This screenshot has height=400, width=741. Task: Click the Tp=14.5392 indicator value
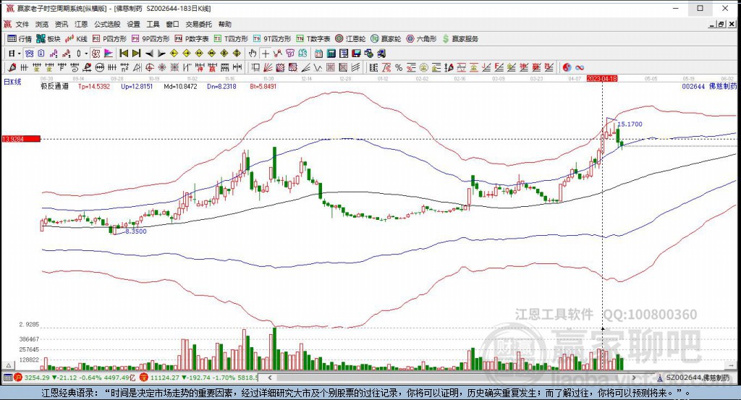tap(94, 86)
